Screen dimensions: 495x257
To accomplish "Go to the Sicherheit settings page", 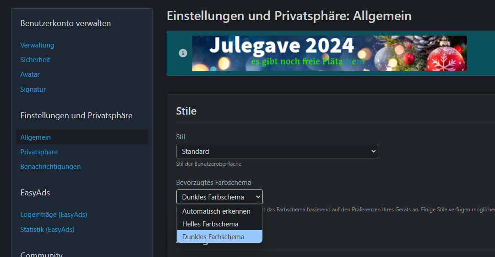I will pos(35,60).
